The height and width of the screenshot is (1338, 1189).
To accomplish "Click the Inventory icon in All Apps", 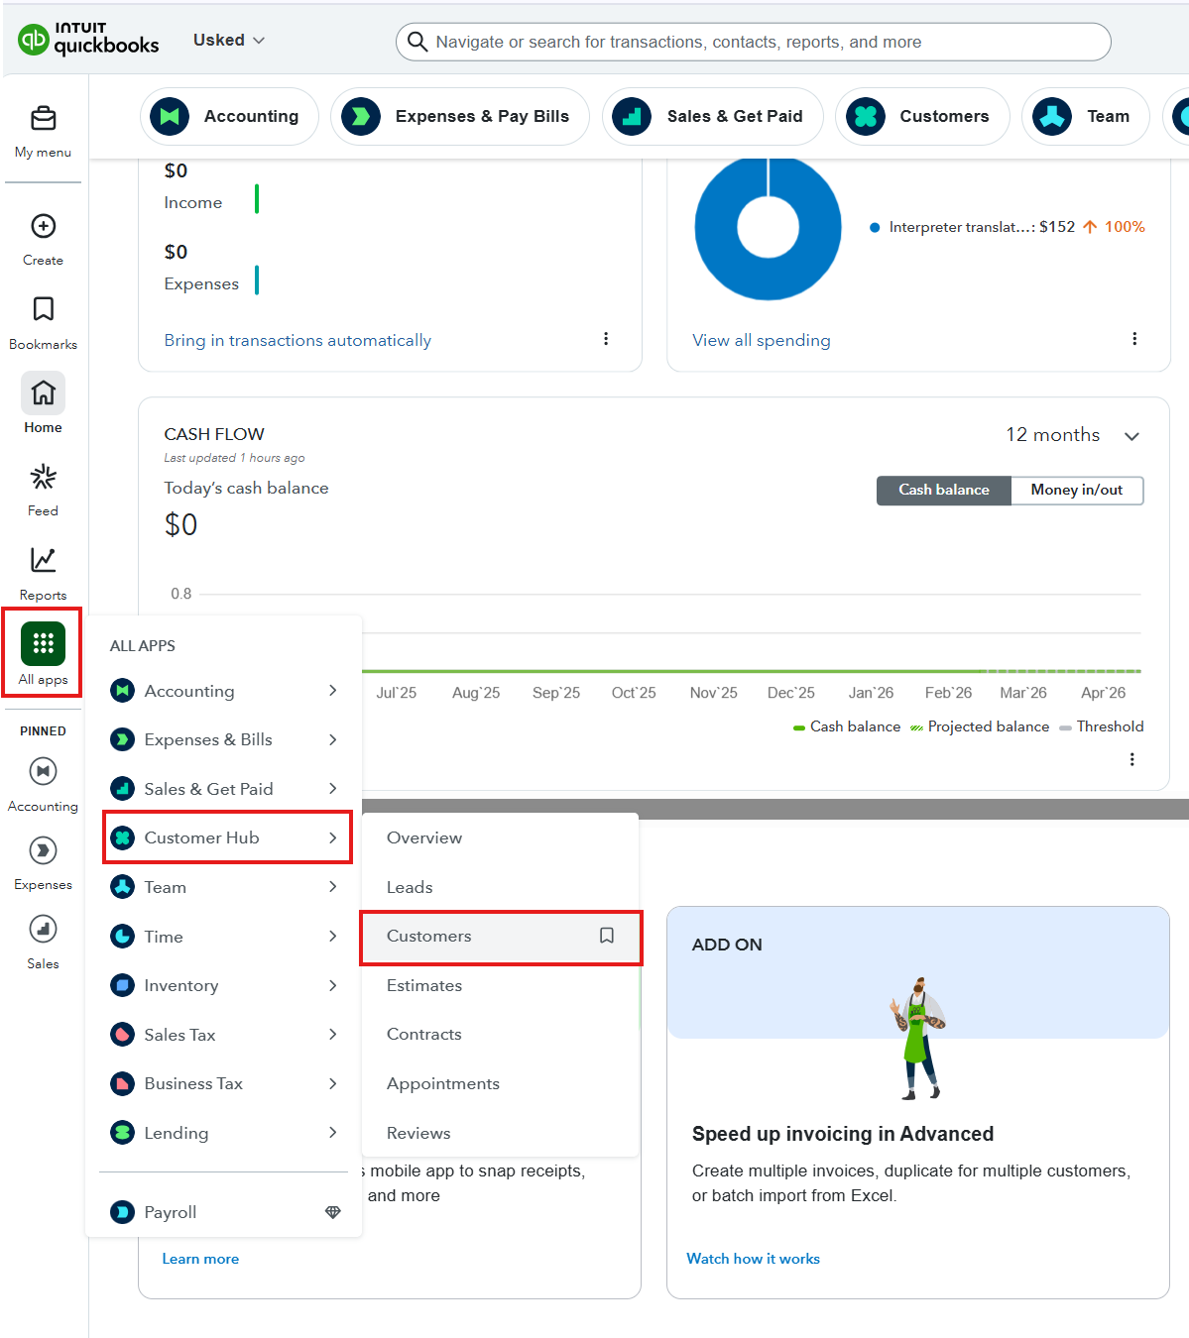I will click(123, 985).
